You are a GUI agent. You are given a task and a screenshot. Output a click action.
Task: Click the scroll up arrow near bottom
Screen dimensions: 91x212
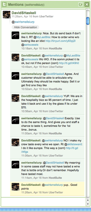point(88,200)
